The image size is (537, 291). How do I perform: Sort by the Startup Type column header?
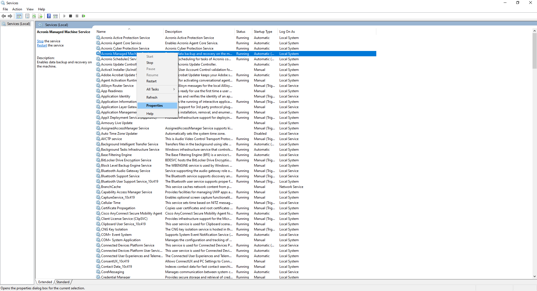click(265, 32)
